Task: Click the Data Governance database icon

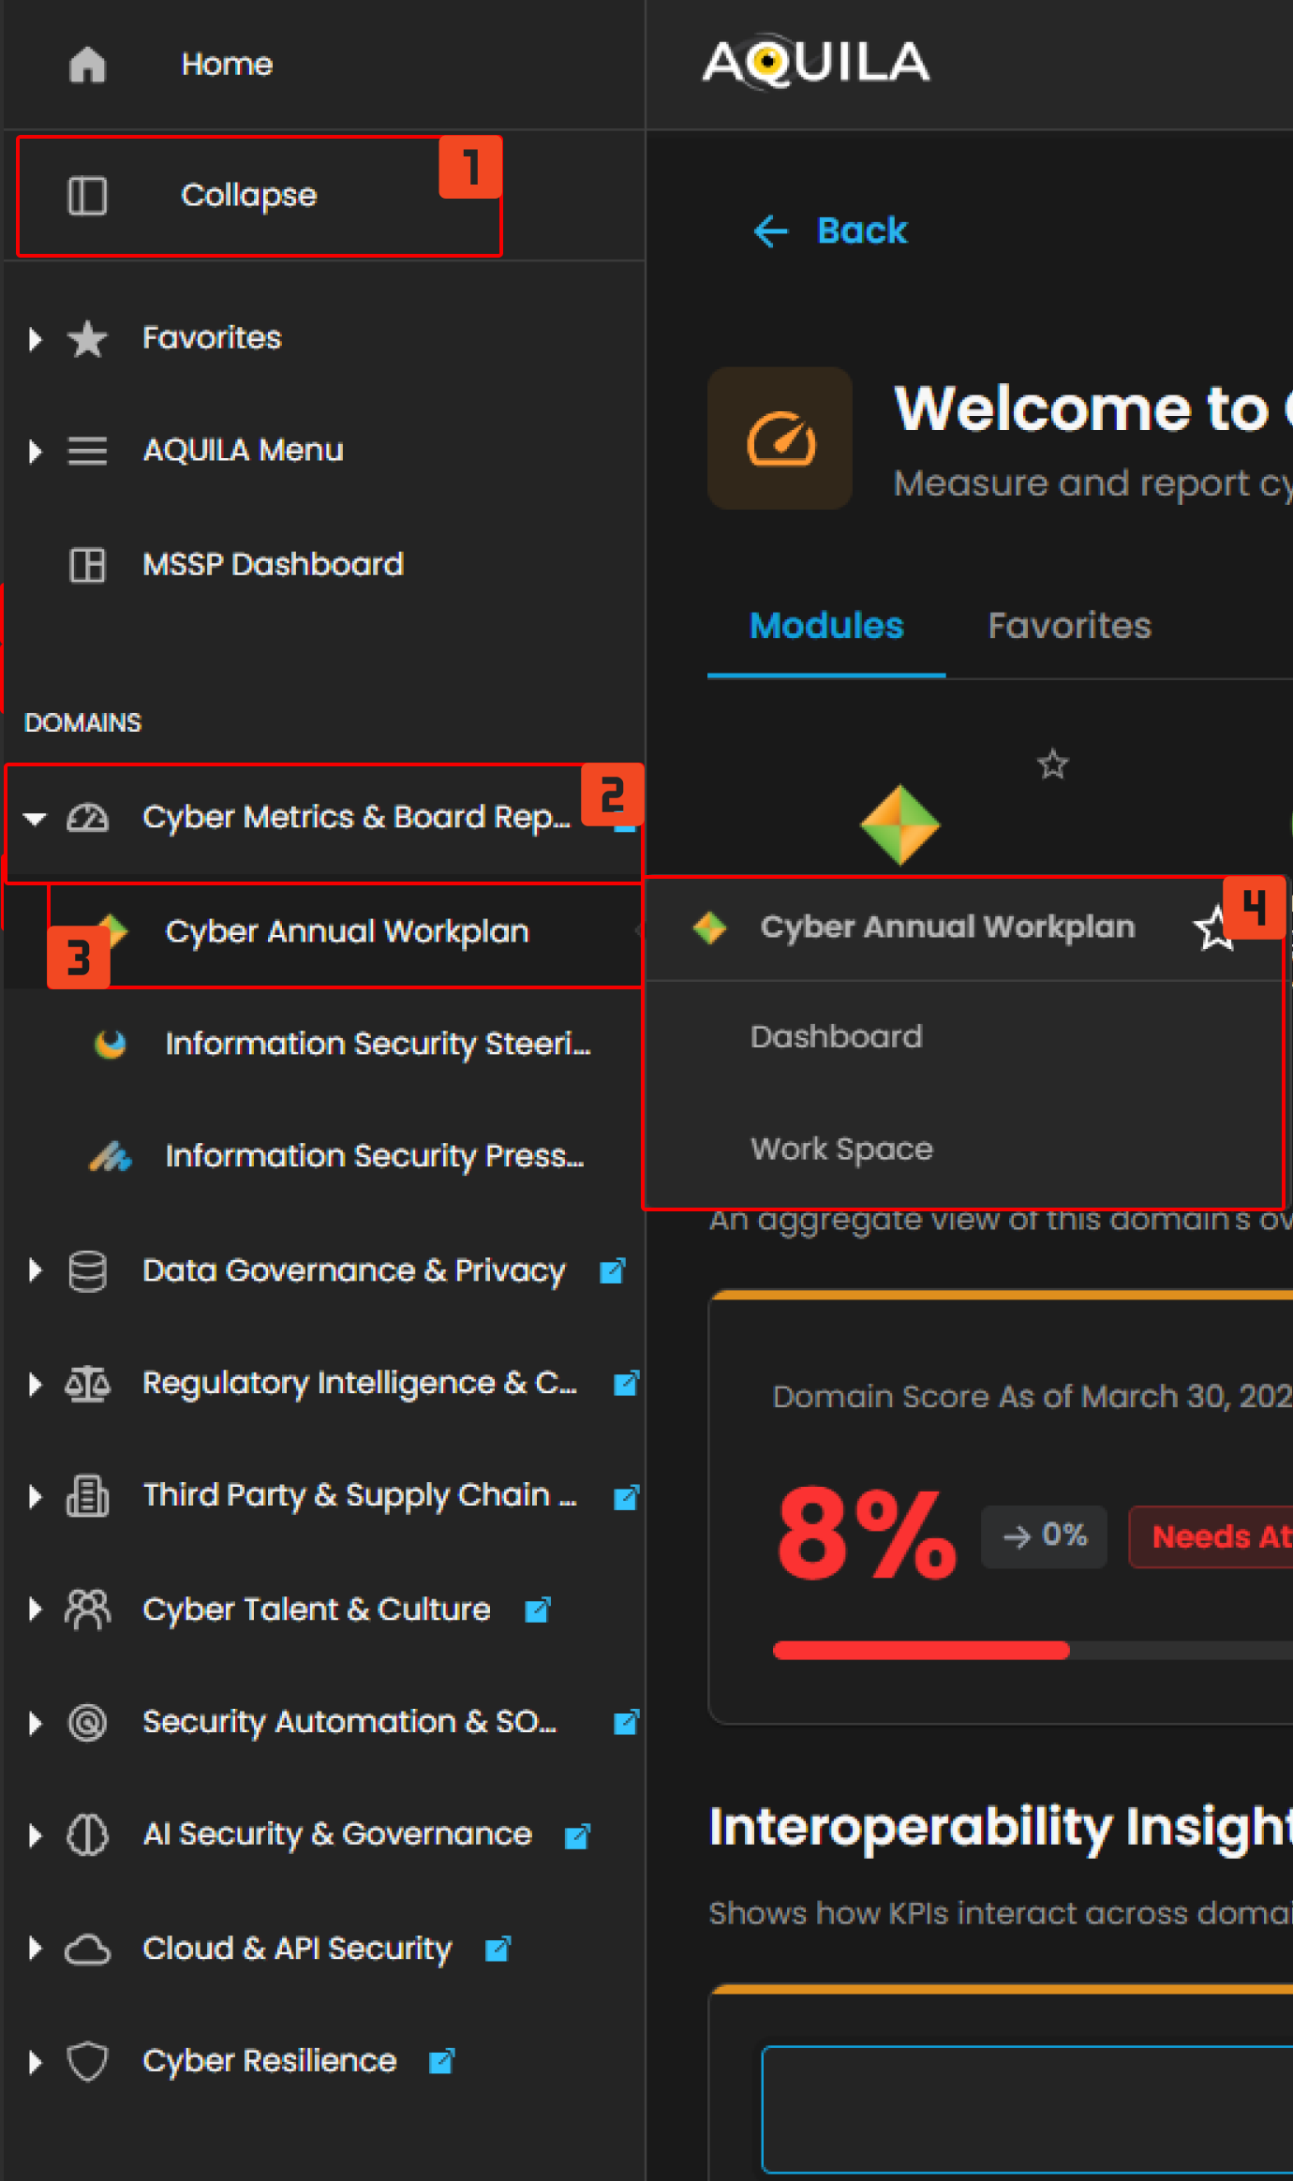Action: click(x=87, y=1271)
